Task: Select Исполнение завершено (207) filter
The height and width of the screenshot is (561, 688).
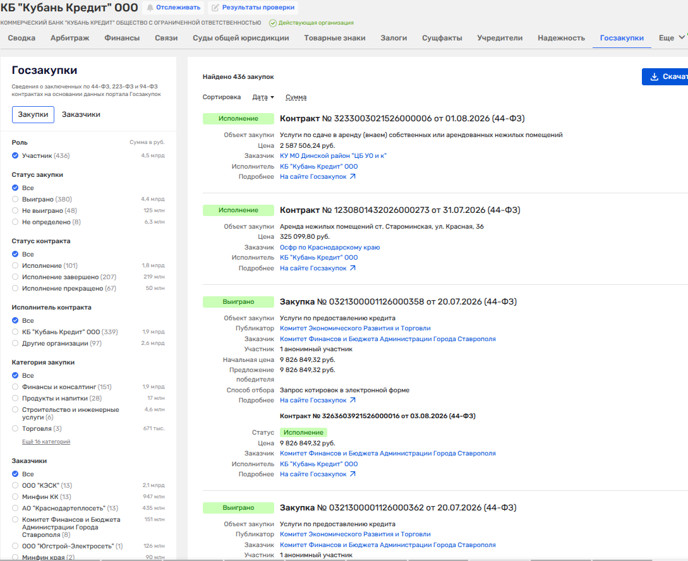Action: coord(15,277)
